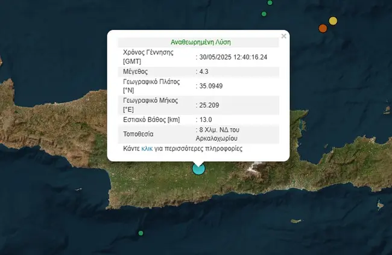Select the yellow earthquake marker
This screenshot has width=392, height=255.
tap(333, 21)
